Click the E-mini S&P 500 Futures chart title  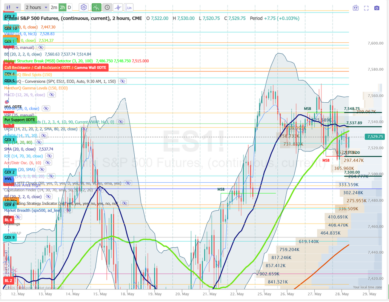click(73, 18)
